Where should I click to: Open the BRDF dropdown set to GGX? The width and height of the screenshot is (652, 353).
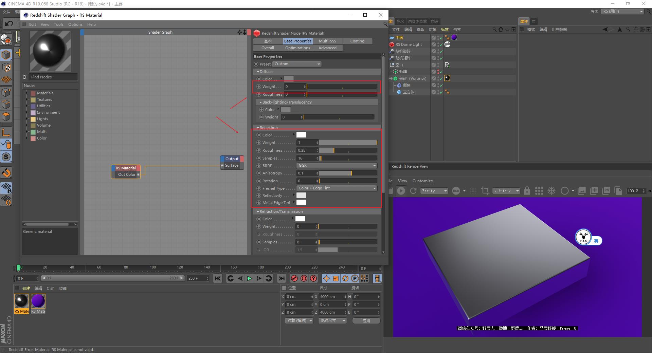[x=336, y=165]
